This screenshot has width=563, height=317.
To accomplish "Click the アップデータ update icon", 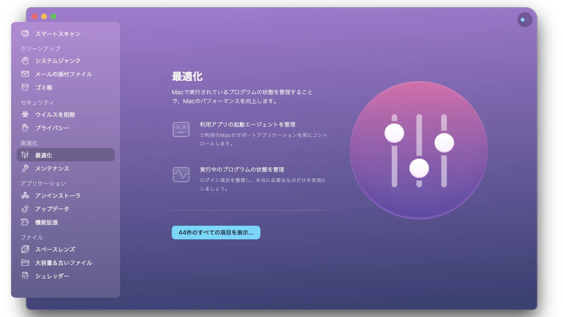I will (25, 209).
